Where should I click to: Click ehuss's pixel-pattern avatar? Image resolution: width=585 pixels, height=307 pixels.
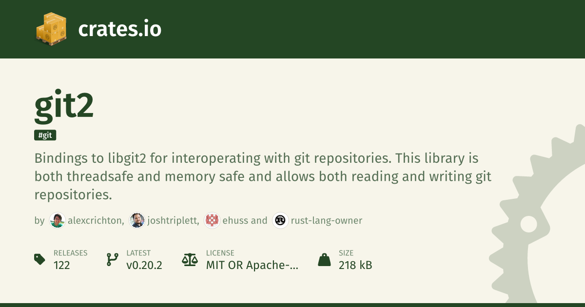click(x=212, y=221)
